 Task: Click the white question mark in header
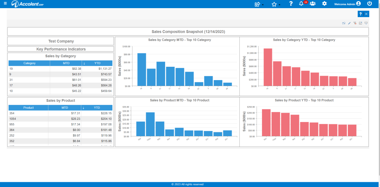click(291, 4)
